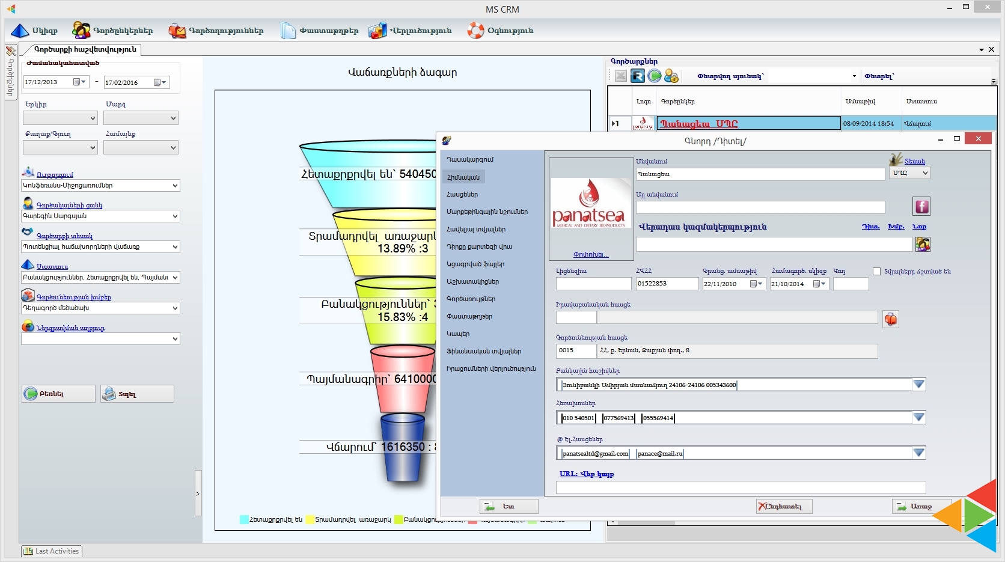Click the agent icon beside Գործակալների ցանկ
Image resolution: width=1005 pixels, height=562 pixels.
tap(28, 203)
